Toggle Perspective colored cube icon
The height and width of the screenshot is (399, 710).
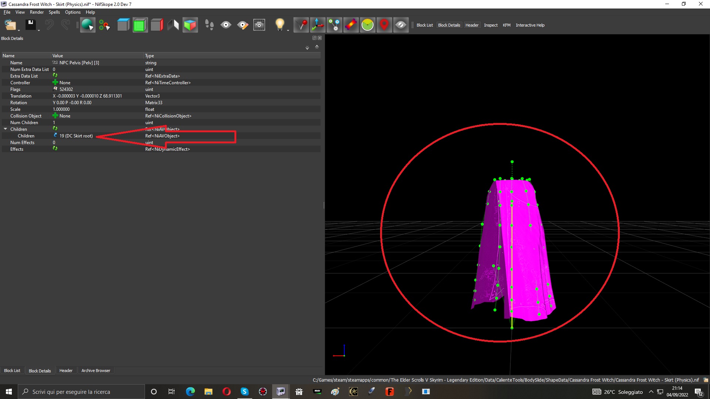tap(190, 25)
